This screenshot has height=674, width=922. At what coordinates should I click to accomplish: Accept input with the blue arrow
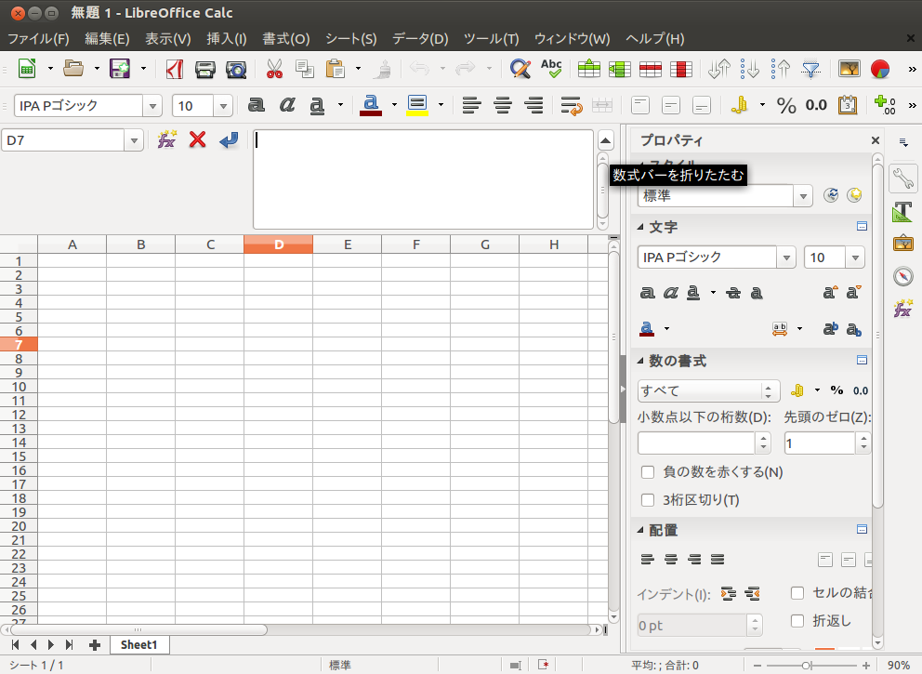click(229, 140)
